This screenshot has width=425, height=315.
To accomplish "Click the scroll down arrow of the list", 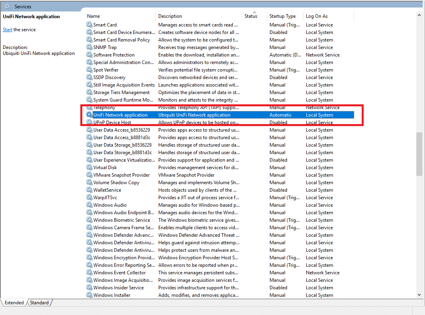I will (x=419, y=295).
